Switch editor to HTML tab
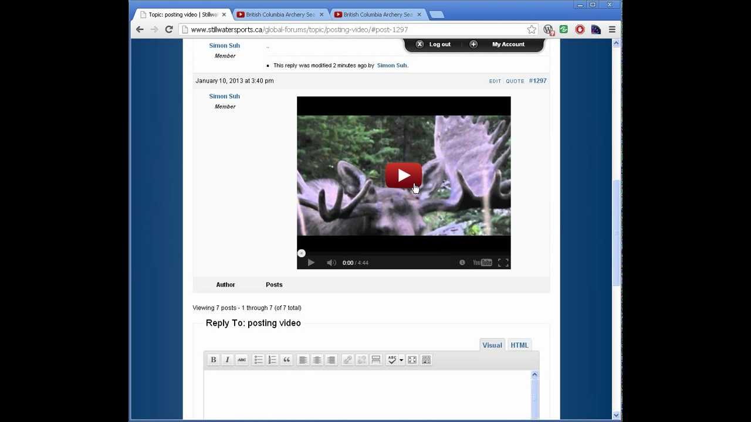The width and height of the screenshot is (751, 422). 519,345
